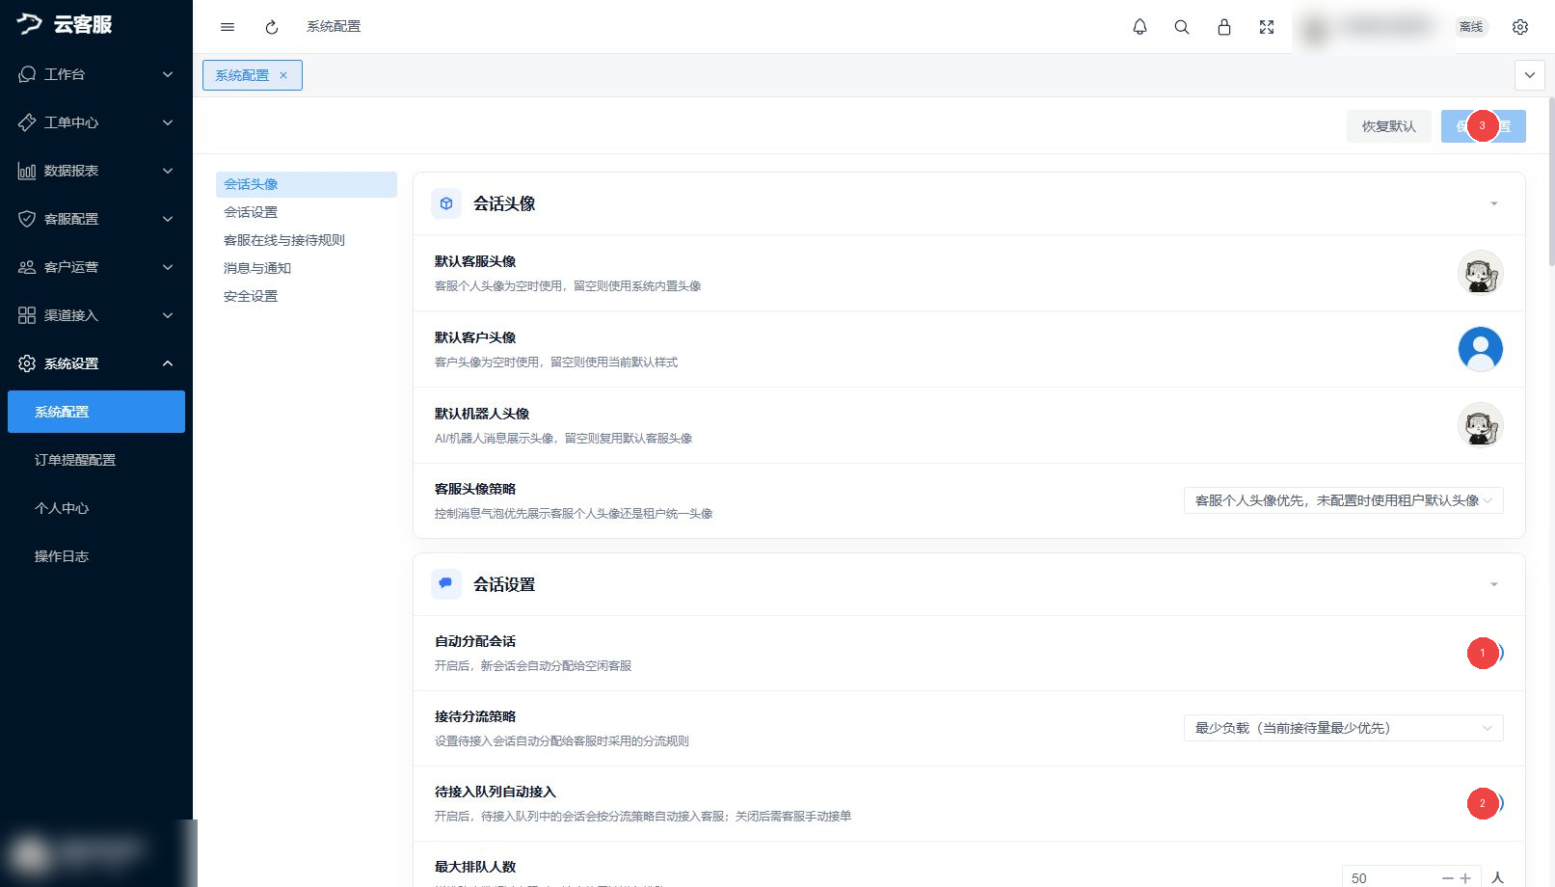Jump to 客服在线与接待规则 in the anchor list

[x=284, y=240]
